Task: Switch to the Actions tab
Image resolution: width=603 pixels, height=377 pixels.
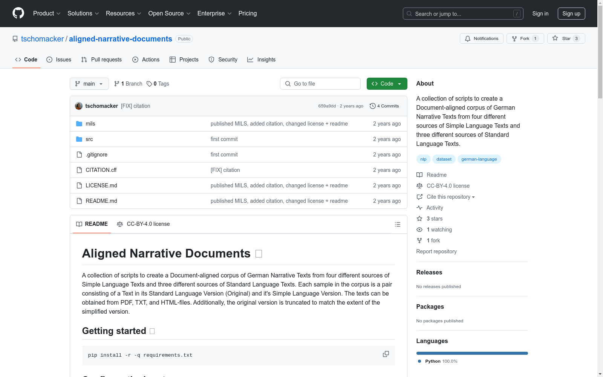Action: pyautogui.click(x=146, y=60)
